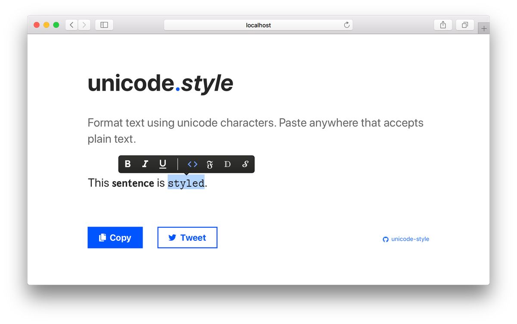The image size is (517, 324).
Task: Click the Safari sidebar icon in the toolbar
Action: point(104,25)
